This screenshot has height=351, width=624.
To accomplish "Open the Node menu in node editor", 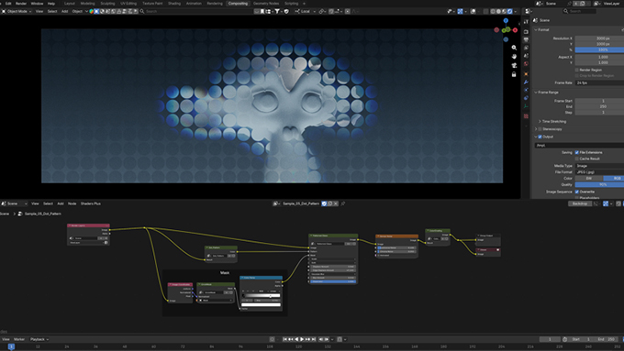I will point(72,203).
